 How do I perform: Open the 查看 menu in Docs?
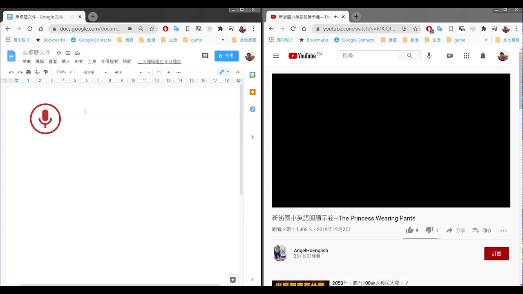[x=53, y=62]
